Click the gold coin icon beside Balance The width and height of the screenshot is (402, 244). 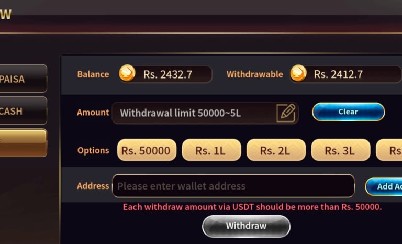[x=127, y=73]
